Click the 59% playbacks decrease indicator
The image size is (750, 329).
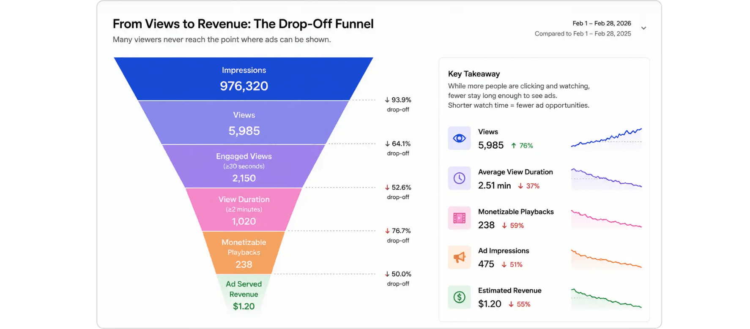(x=513, y=226)
